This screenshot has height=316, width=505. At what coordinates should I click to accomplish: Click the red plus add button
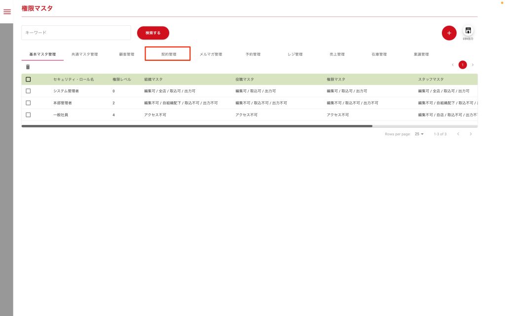[449, 33]
